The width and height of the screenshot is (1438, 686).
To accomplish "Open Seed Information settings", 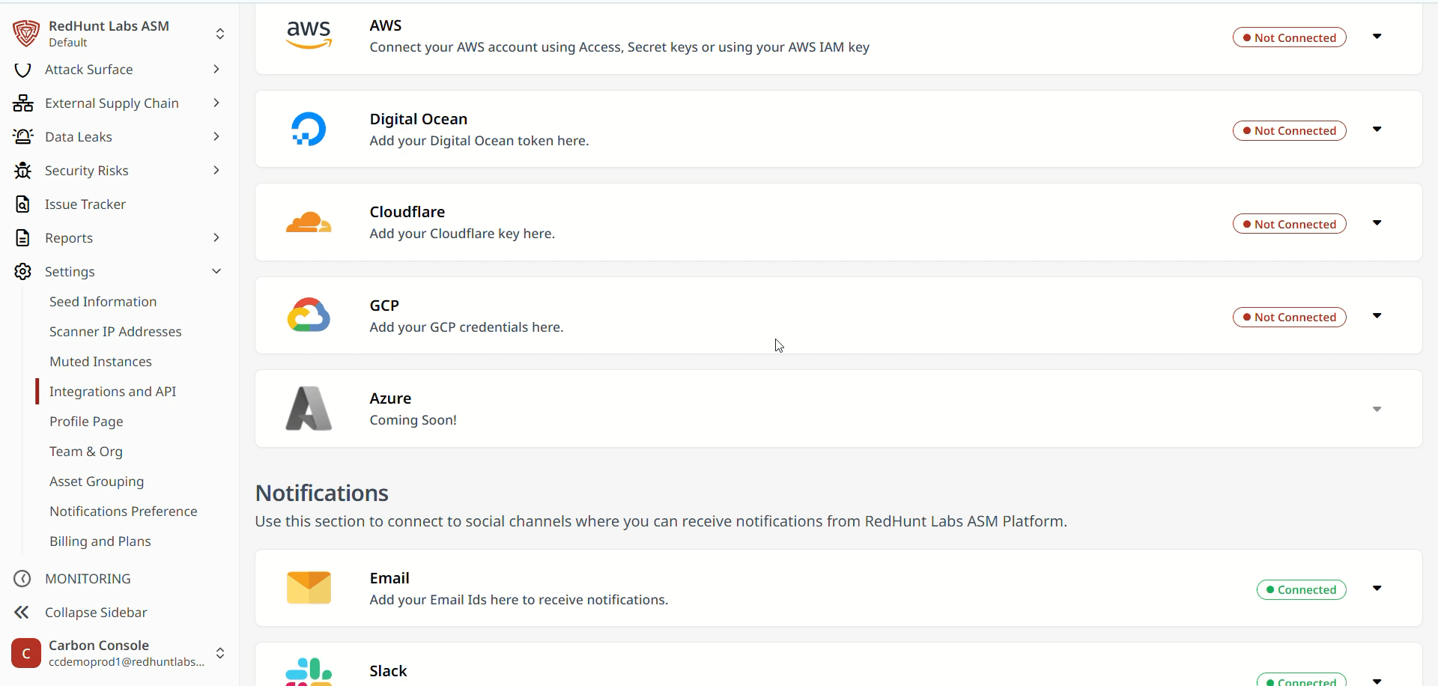I will coord(103,302).
